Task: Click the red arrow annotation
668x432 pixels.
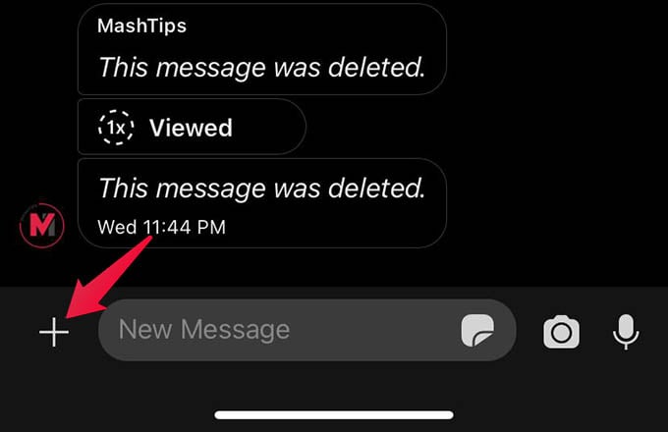Action: (109, 278)
